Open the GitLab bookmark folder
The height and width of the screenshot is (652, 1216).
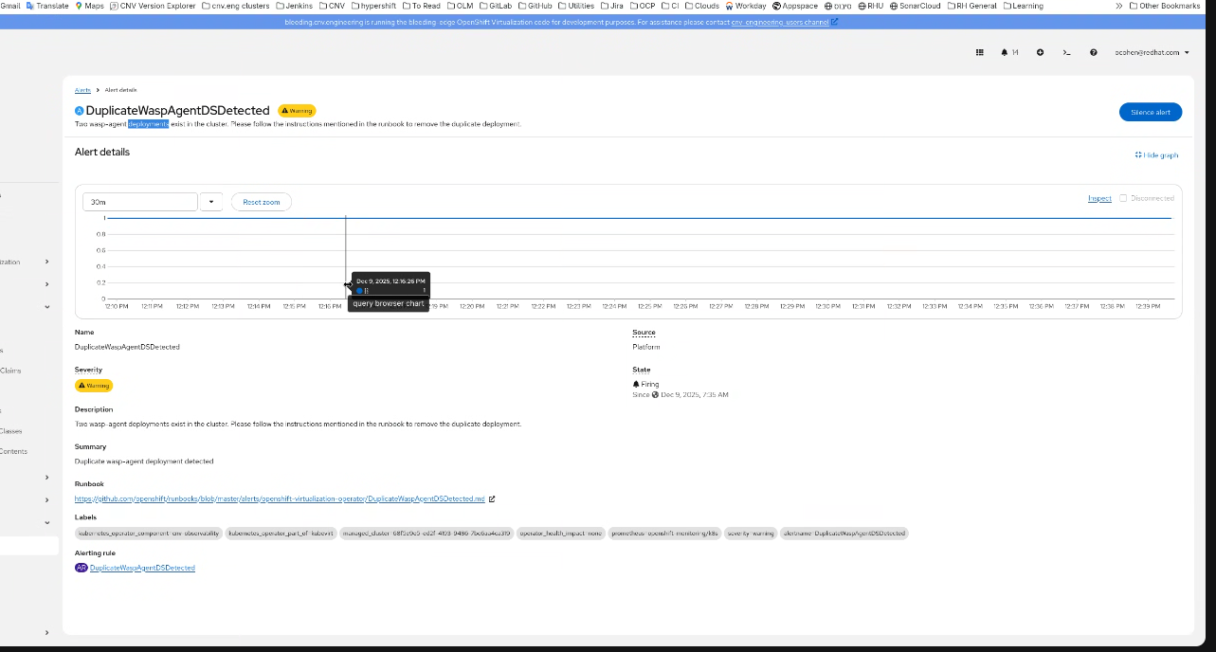(x=496, y=6)
